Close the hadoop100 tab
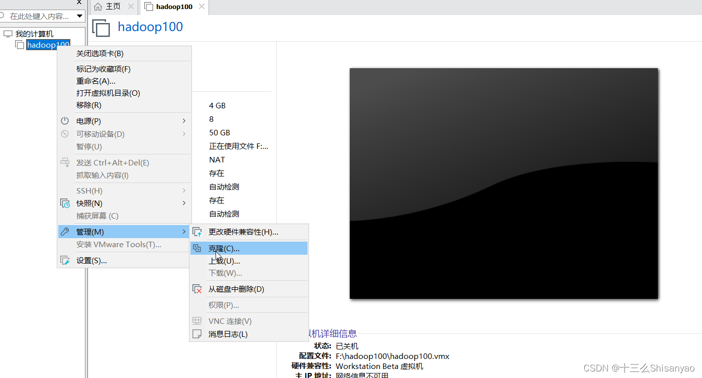This screenshot has width=702, height=378. tap(202, 7)
